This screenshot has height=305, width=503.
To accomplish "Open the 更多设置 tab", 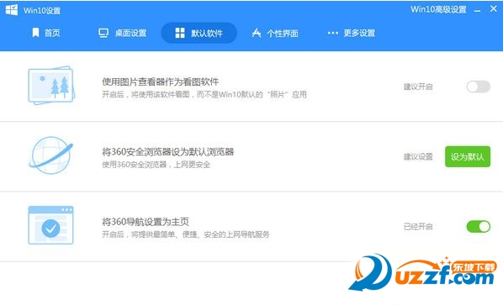I will point(351,33).
